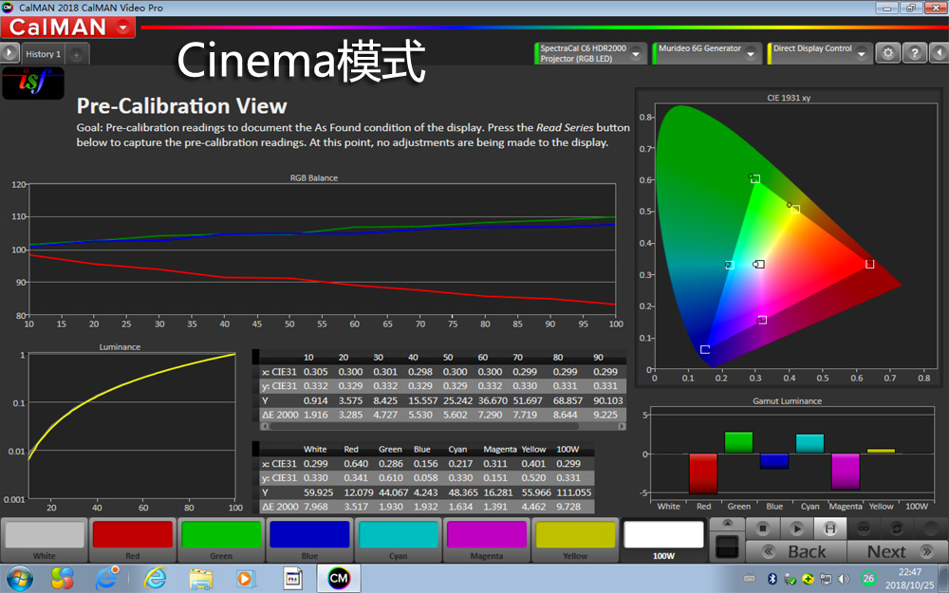Expand the SpectraCal C6 HDR2000 meter dropdown
949x593 pixels.
click(638, 53)
